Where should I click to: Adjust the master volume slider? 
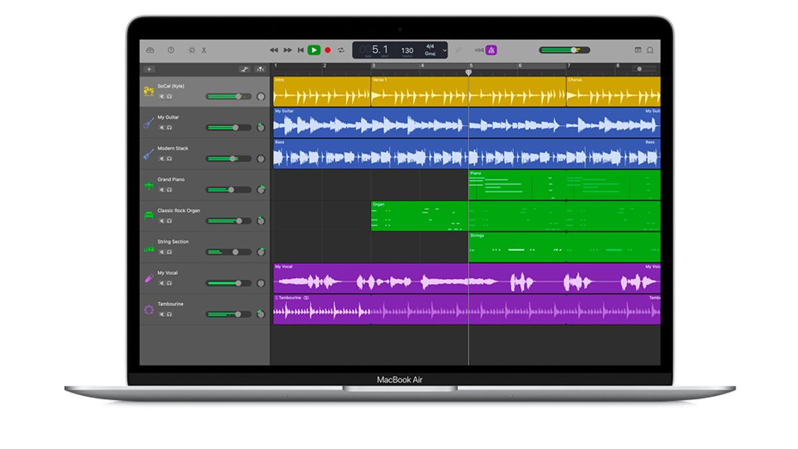pos(573,49)
